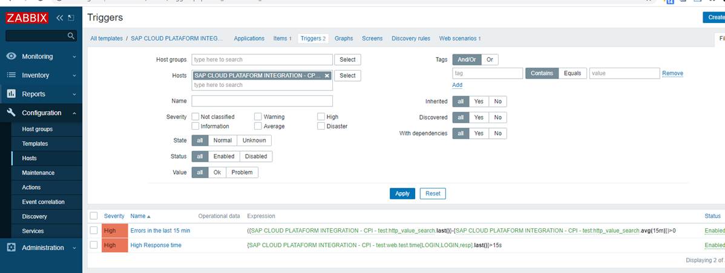This screenshot has width=725, height=273.
Task: Go to All templates breadcrumb
Action: click(107, 39)
